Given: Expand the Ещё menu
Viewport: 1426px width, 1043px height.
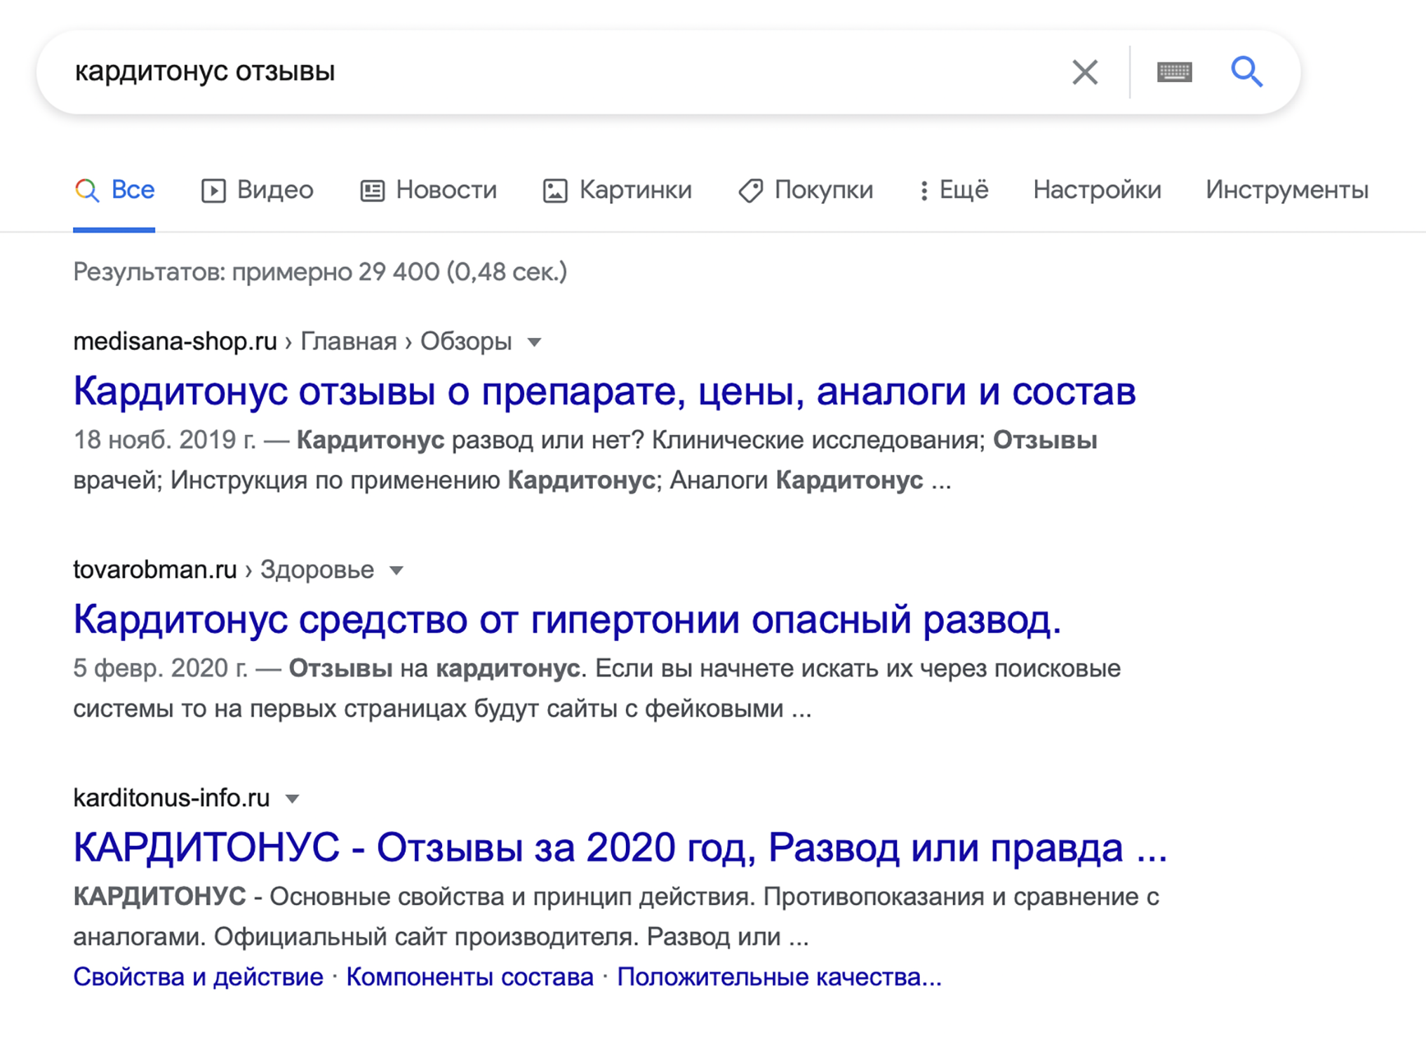Looking at the screenshot, I should 954,190.
